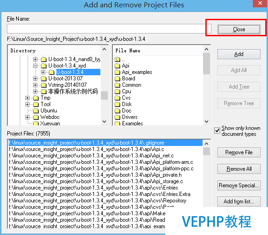Expand the Vstring-20140107 tree node
Image resolution: width=268 pixels, height=235 pixels.
tap(35, 85)
